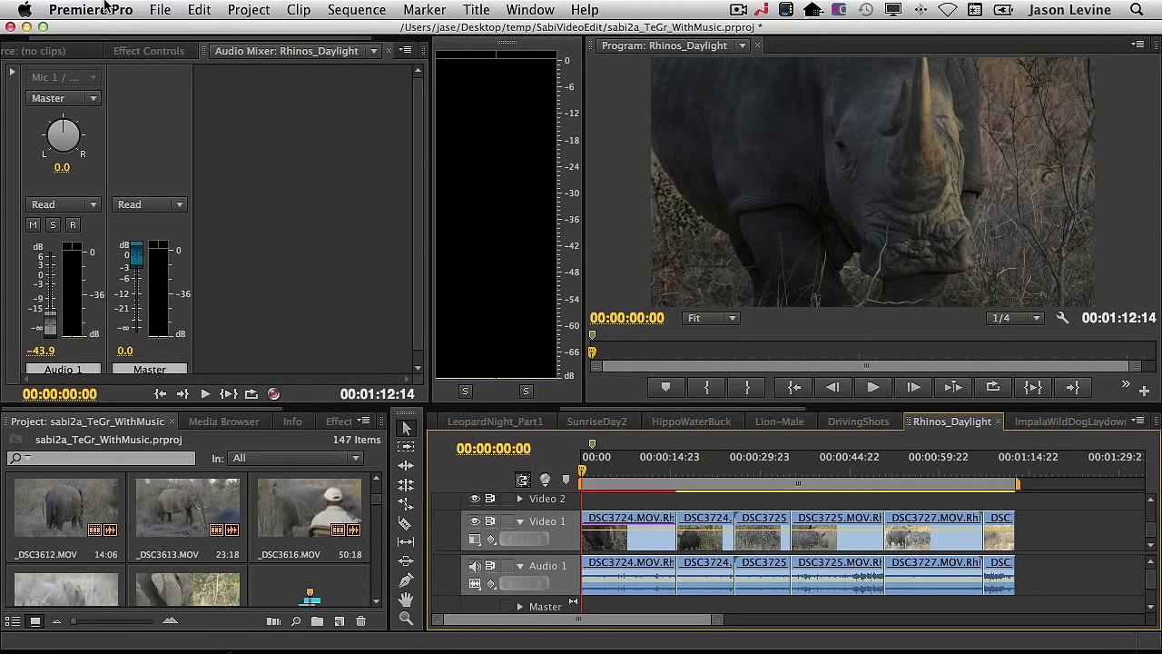The width and height of the screenshot is (1162, 654).
Task: Click Add Marker in Program monitor
Action: [x=665, y=387]
